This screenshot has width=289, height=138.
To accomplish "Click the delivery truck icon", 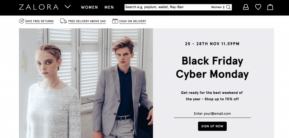I will (64, 21).
